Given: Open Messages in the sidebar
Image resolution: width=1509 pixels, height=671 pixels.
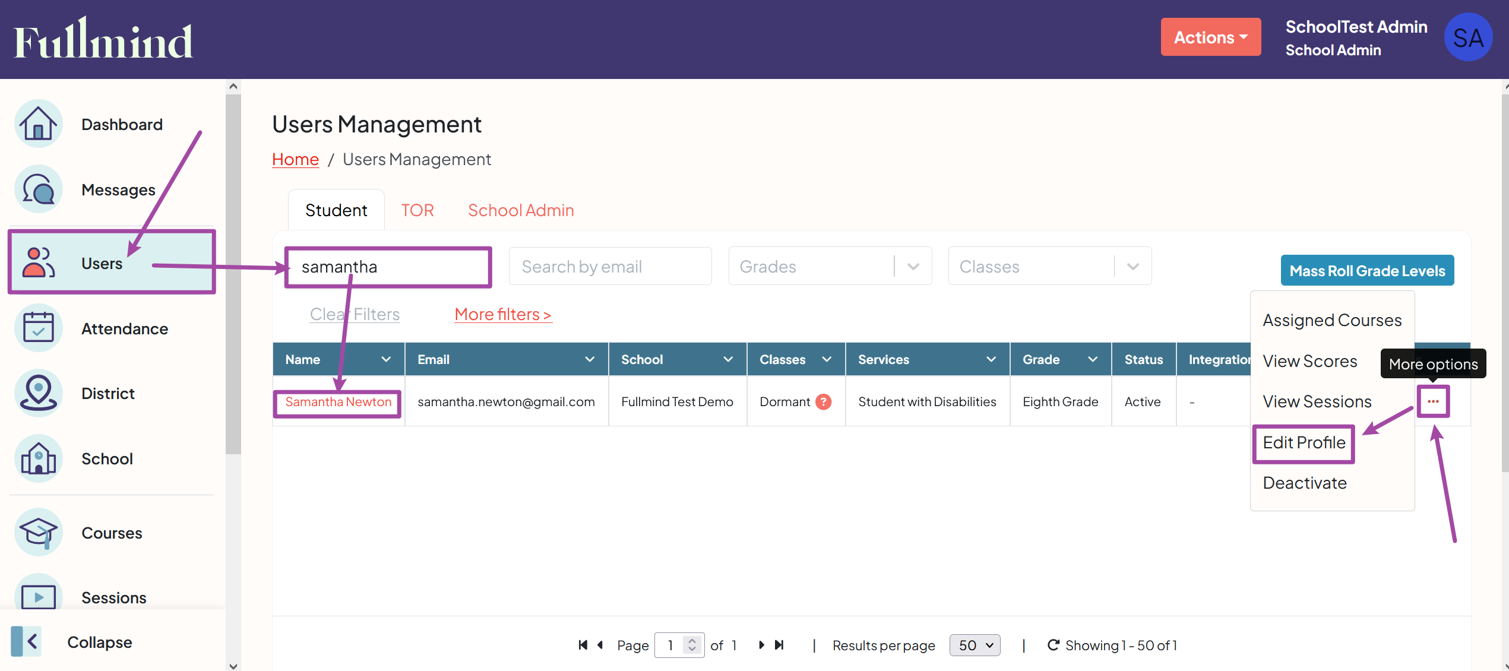Looking at the screenshot, I should [118, 189].
